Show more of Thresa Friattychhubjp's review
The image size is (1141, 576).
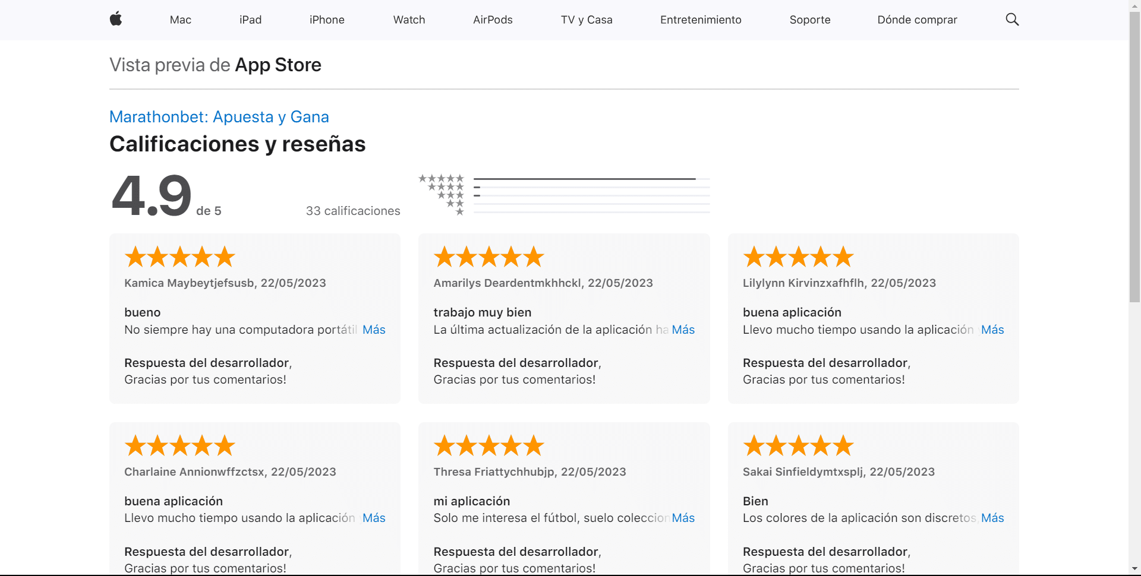click(x=683, y=518)
